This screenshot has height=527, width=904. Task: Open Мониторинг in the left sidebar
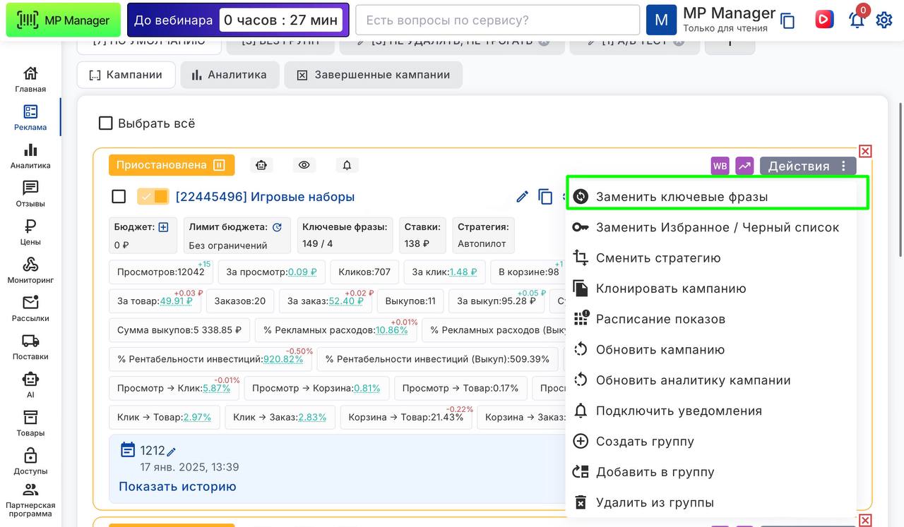coord(30,270)
